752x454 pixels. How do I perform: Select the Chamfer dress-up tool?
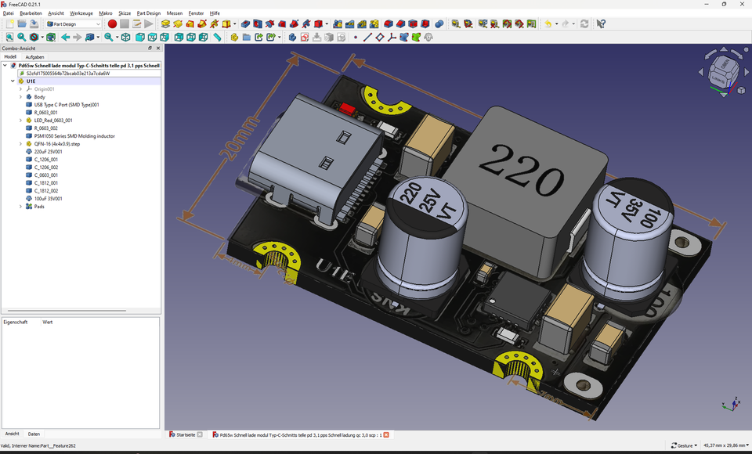(399, 23)
